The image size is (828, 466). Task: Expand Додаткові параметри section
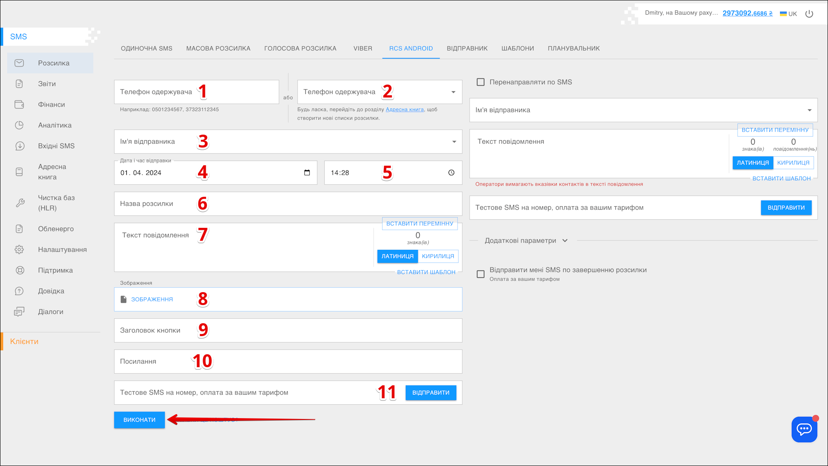click(x=526, y=241)
